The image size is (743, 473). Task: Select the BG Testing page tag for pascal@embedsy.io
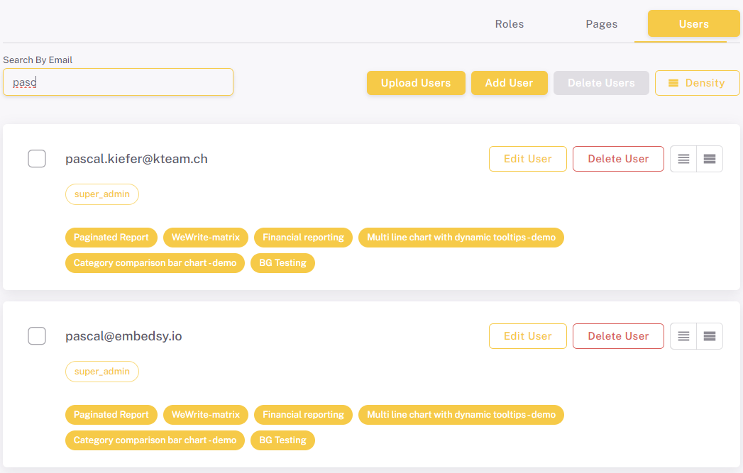(x=282, y=440)
